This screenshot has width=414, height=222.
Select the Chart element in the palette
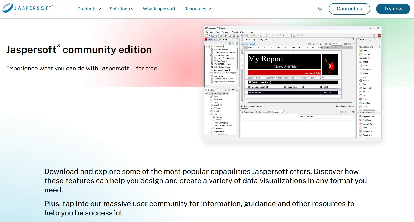(x=365, y=99)
